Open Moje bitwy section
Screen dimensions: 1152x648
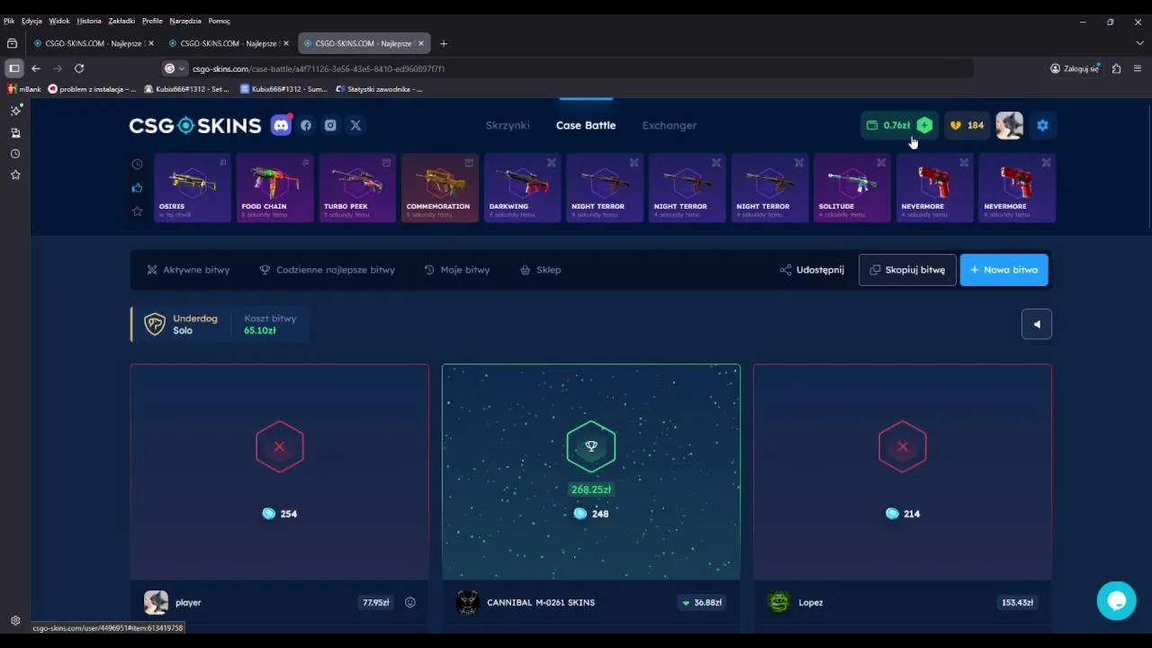tap(456, 270)
